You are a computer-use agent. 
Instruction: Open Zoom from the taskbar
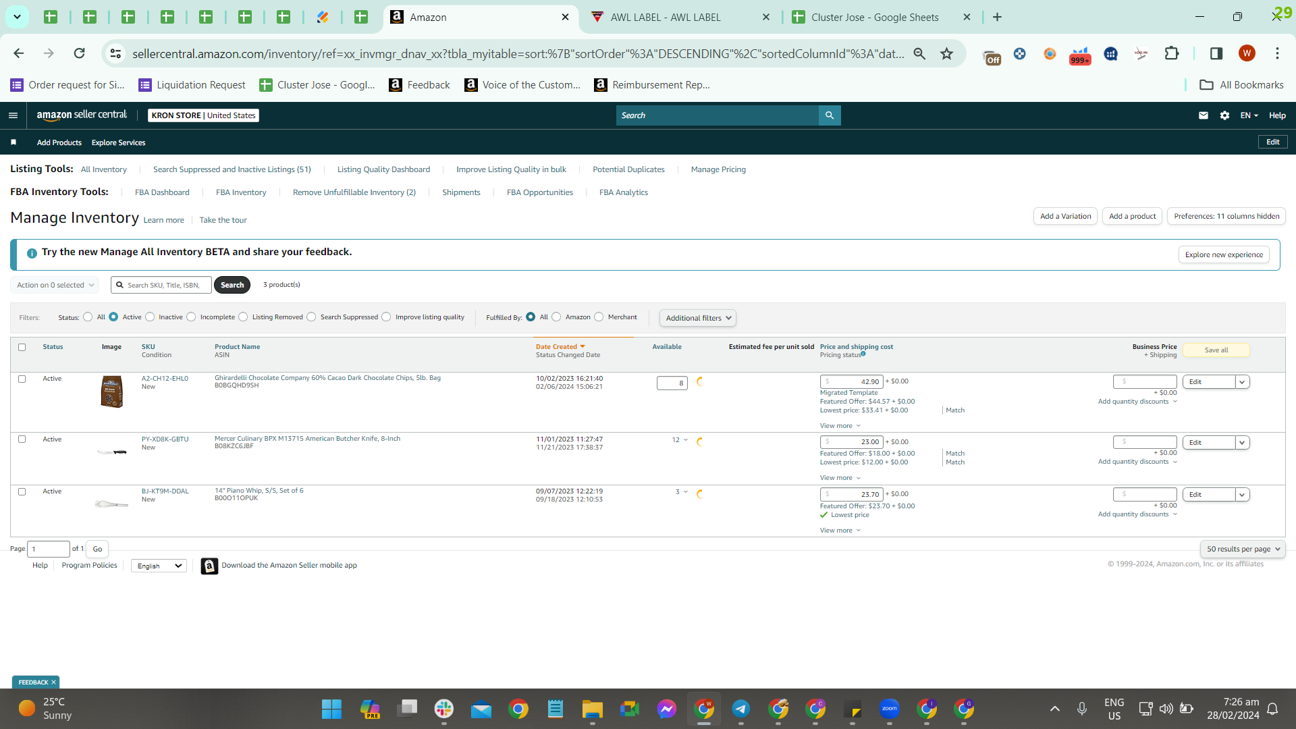click(x=889, y=709)
